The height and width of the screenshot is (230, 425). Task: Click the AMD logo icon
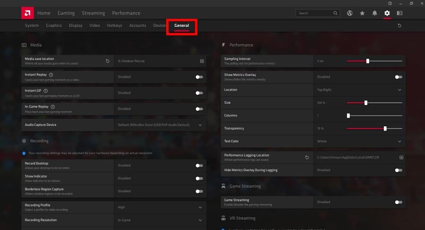[27, 13]
